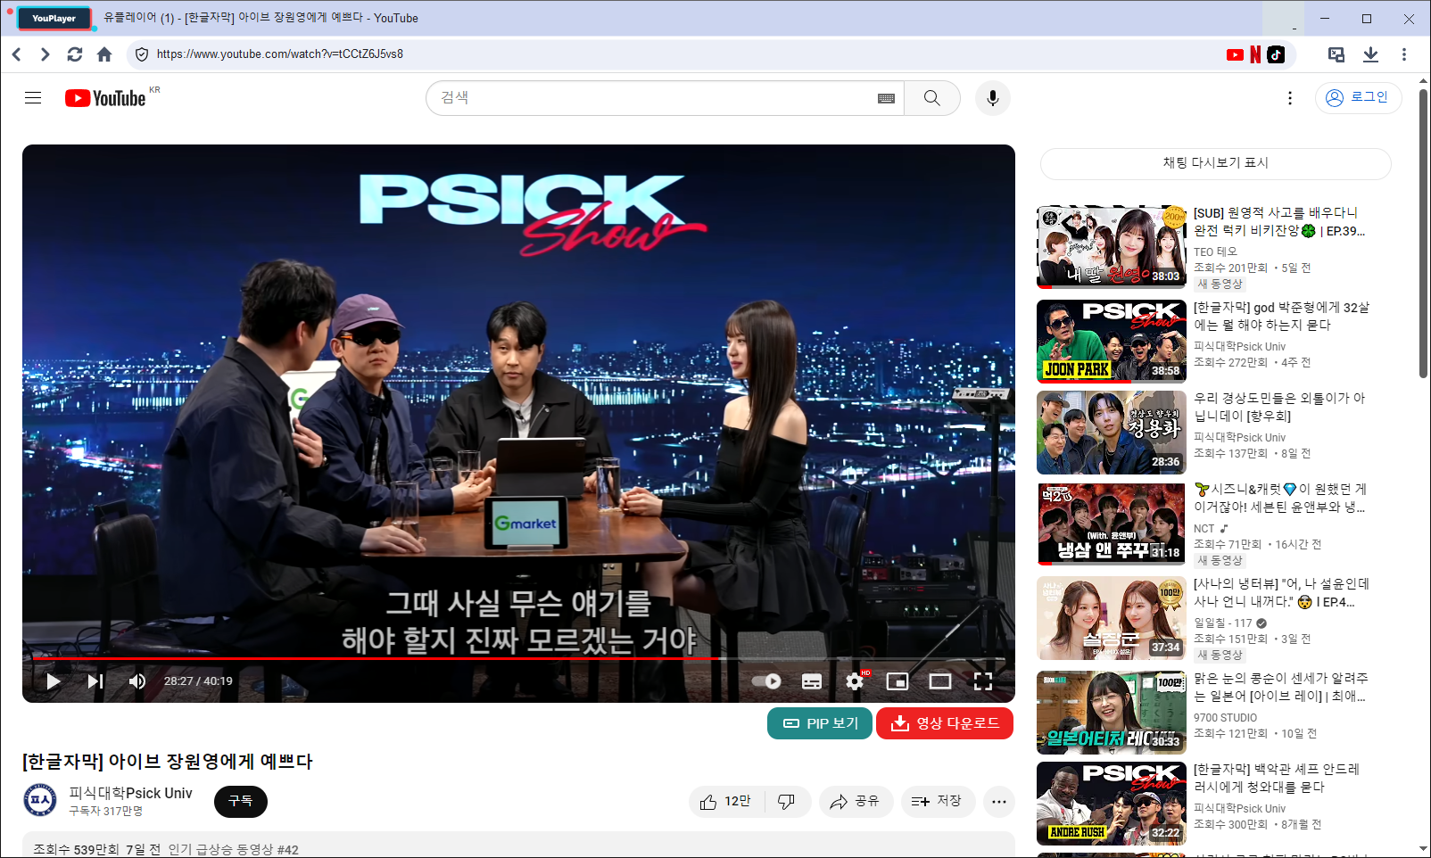
Task: Open the JOON PARK Psick Show thumbnail
Action: pos(1111,342)
